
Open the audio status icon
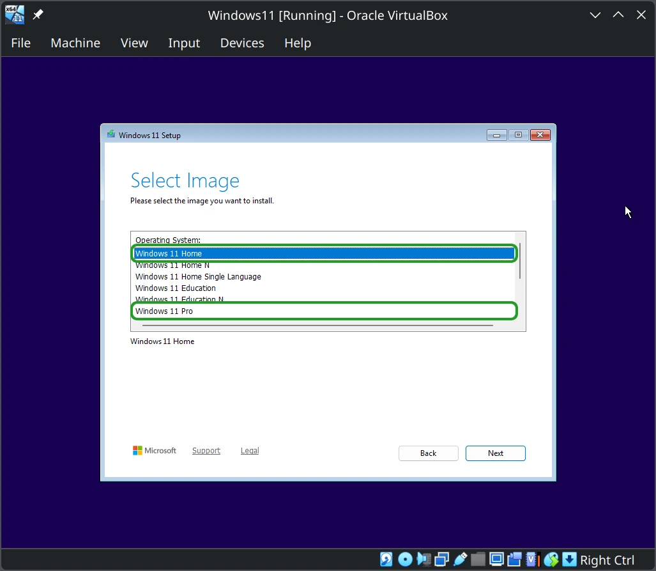423,559
